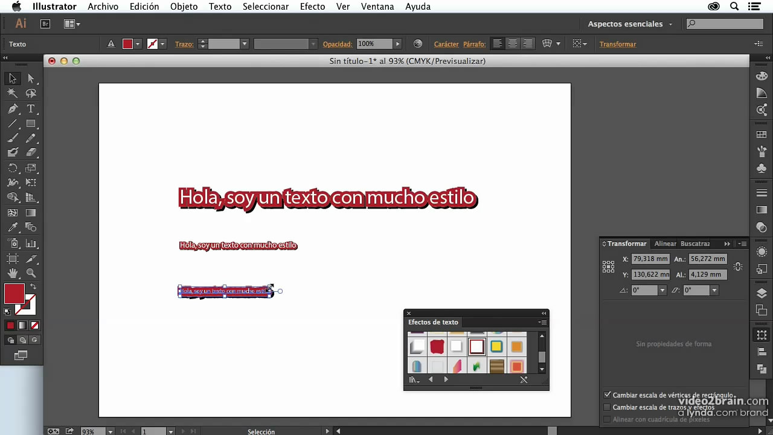773x435 pixels.
Task: Click the recolor artwork wheel icon
Action: [x=418, y=43]
